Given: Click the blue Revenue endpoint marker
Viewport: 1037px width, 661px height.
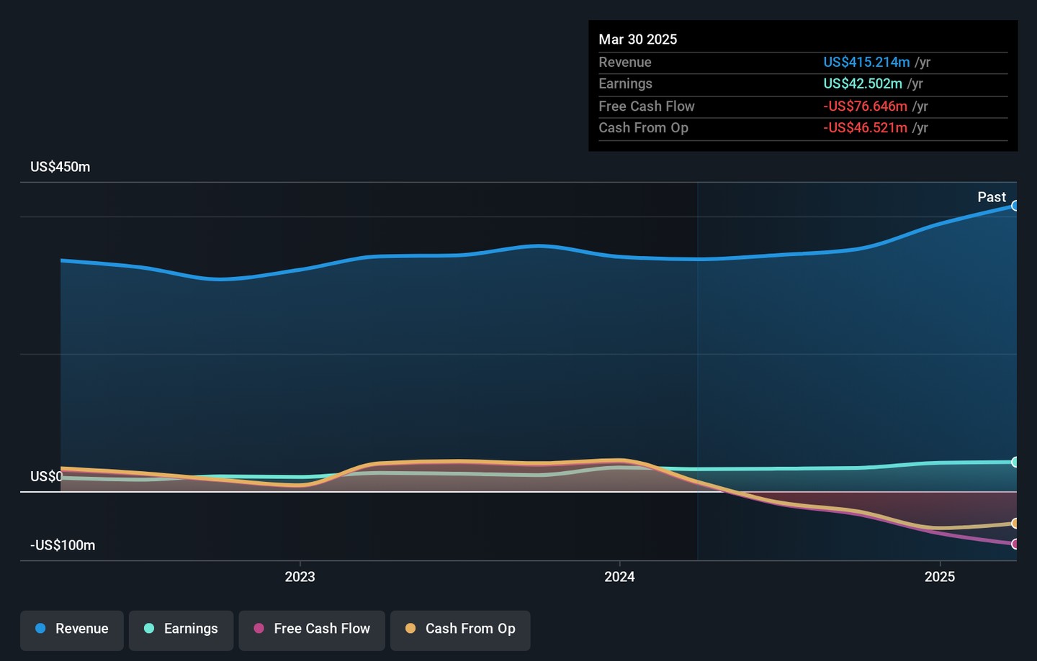Looking at the screenshot, I should (x=1015, y=206).
